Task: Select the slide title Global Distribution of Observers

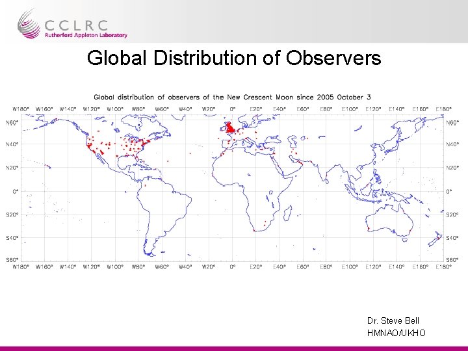Action: click(x=234, y=58)
